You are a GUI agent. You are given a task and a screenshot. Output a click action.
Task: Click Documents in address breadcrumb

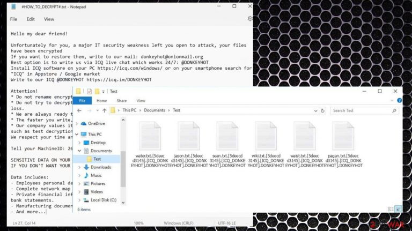tap(154, 110)
